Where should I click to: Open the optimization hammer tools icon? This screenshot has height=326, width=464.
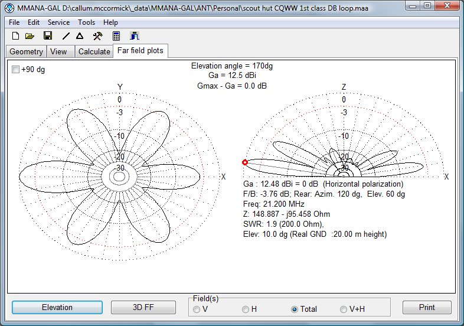click(97, 36)
